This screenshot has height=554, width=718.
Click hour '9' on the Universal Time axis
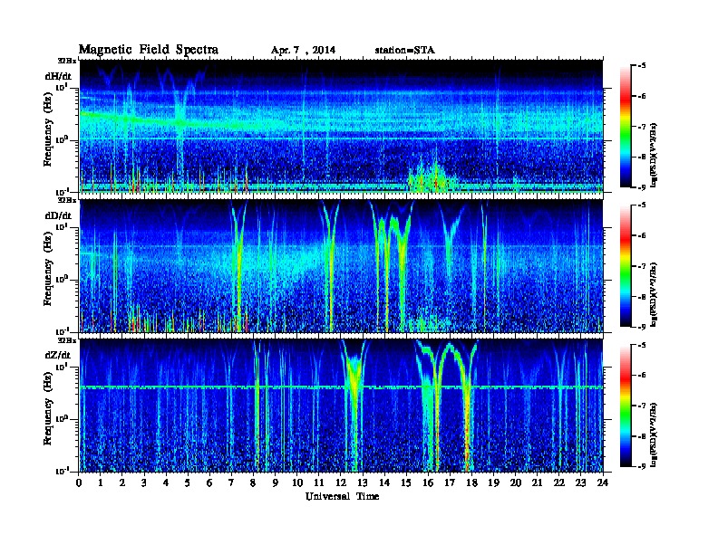pos(276,482)
